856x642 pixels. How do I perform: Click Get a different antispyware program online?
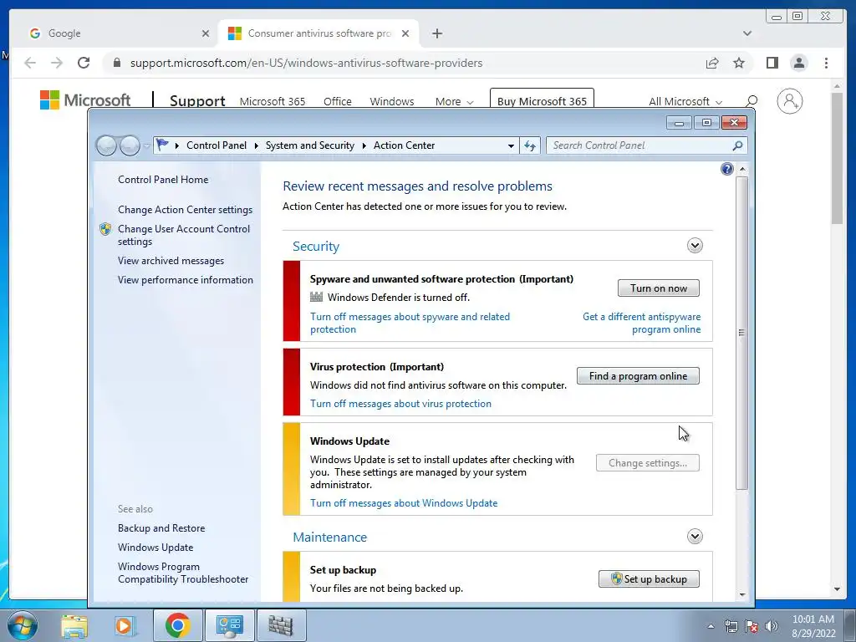point(641,323)
